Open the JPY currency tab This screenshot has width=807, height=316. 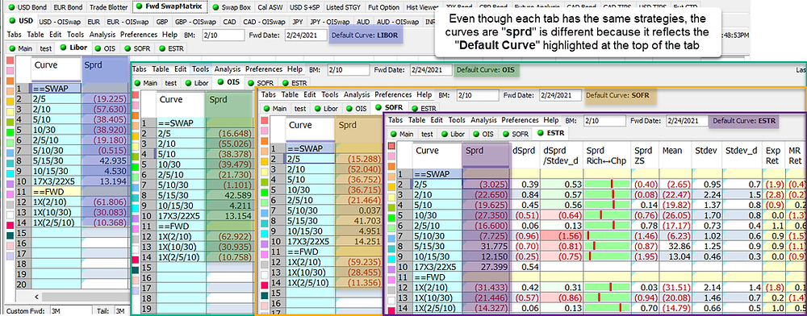(x=298, y=22)
